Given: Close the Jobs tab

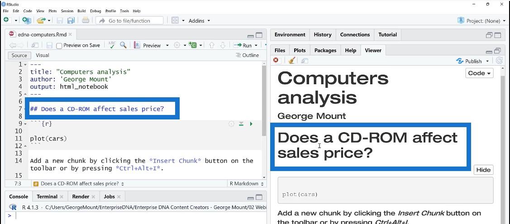Looking at the screenshot, I should (x=119, y=197).
